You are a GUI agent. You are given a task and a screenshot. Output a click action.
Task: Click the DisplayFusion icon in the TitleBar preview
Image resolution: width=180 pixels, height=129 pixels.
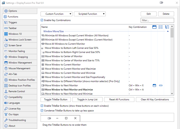pyautogui.click(x=49, y=118)
